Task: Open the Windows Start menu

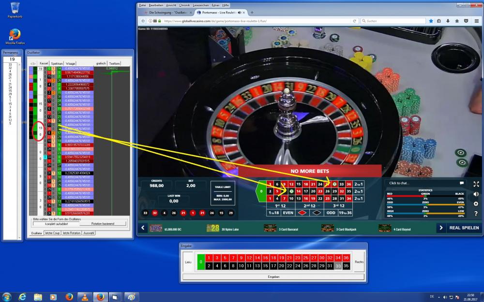Action: click(6, 297)
